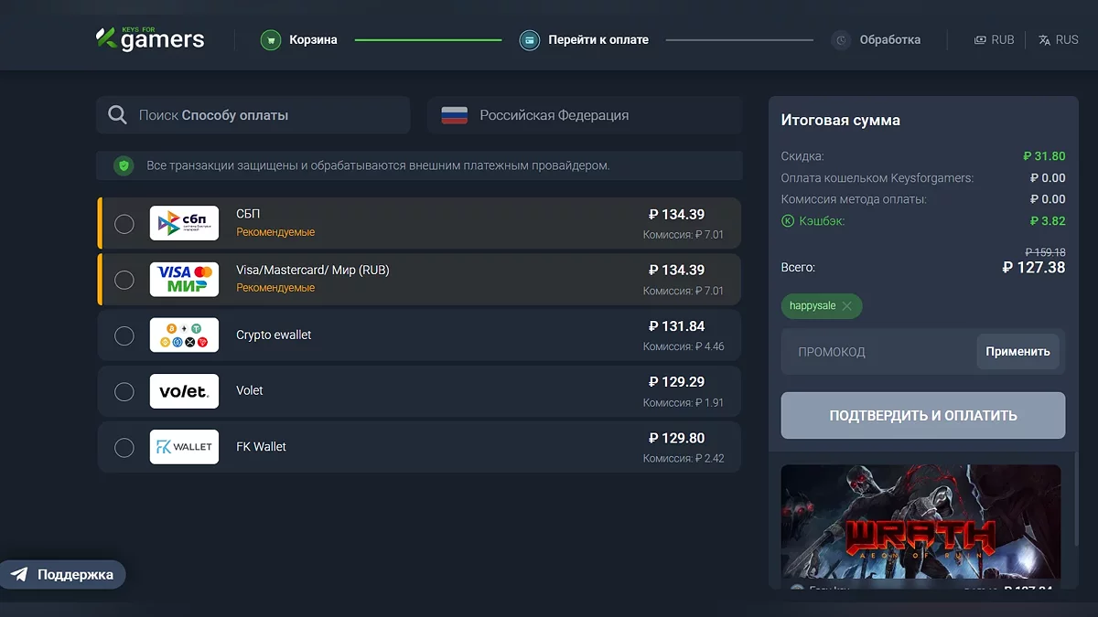Click the Wrath Aeon of Ruin thumbnail
This screenshot has width=1098, height=617.
pos(920,521)
